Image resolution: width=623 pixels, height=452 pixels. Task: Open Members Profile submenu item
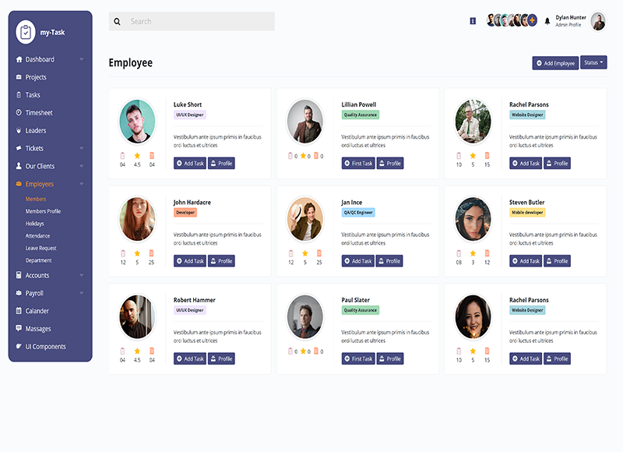tap(44, 211)
